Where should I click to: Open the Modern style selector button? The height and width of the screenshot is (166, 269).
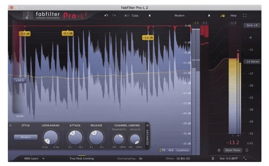(x=25, y=137)
